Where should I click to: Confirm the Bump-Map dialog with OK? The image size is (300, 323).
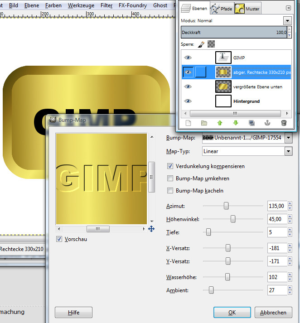tap(232, 312)
